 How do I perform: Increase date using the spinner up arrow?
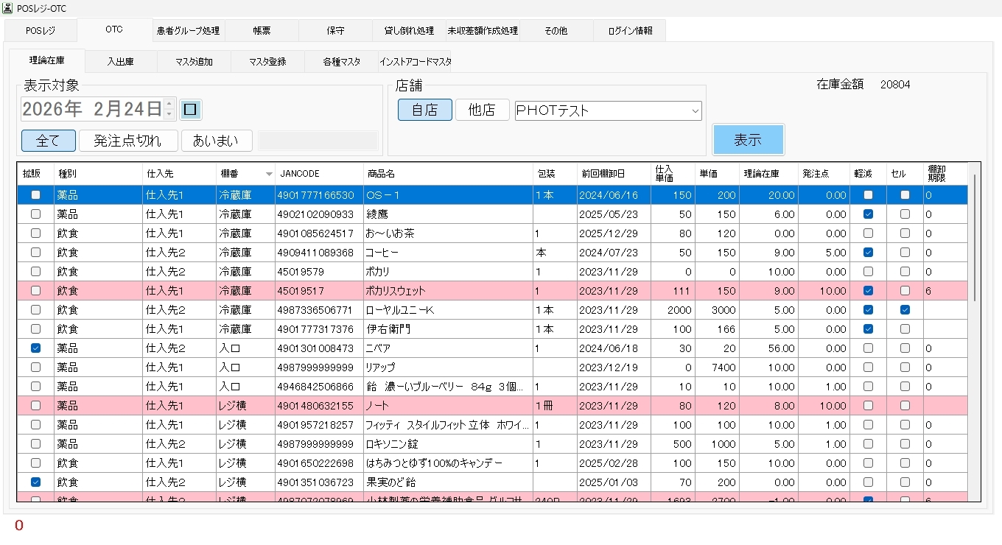pyautogui.click(x=169, y=105)
